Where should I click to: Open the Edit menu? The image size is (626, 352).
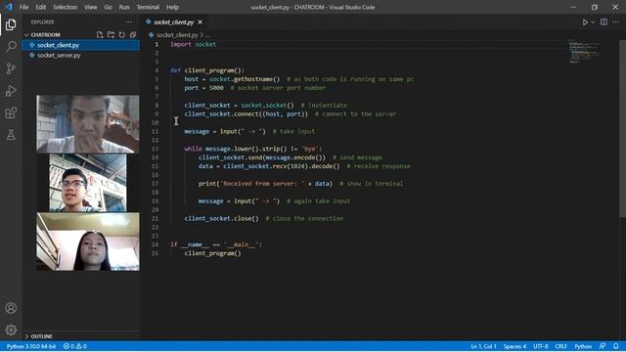[x=41, y=7]
